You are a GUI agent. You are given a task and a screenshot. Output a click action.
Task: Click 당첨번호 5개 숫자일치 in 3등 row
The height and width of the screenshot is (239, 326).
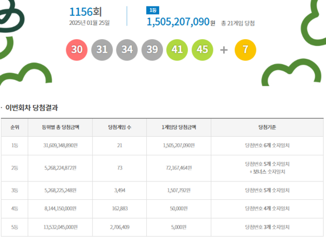[x=267, y=190]
